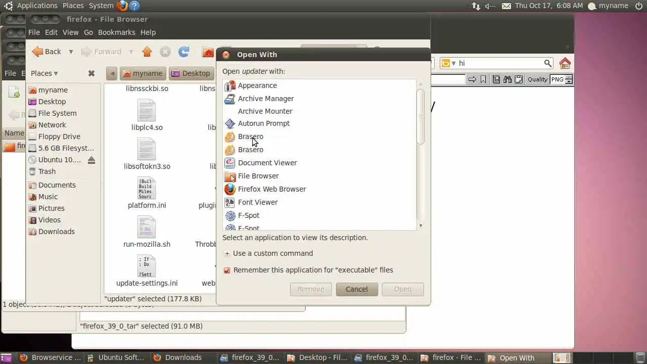Open the volume control in top panel
Viewport: 647px width, 364px height.
(x=490, y=6)
